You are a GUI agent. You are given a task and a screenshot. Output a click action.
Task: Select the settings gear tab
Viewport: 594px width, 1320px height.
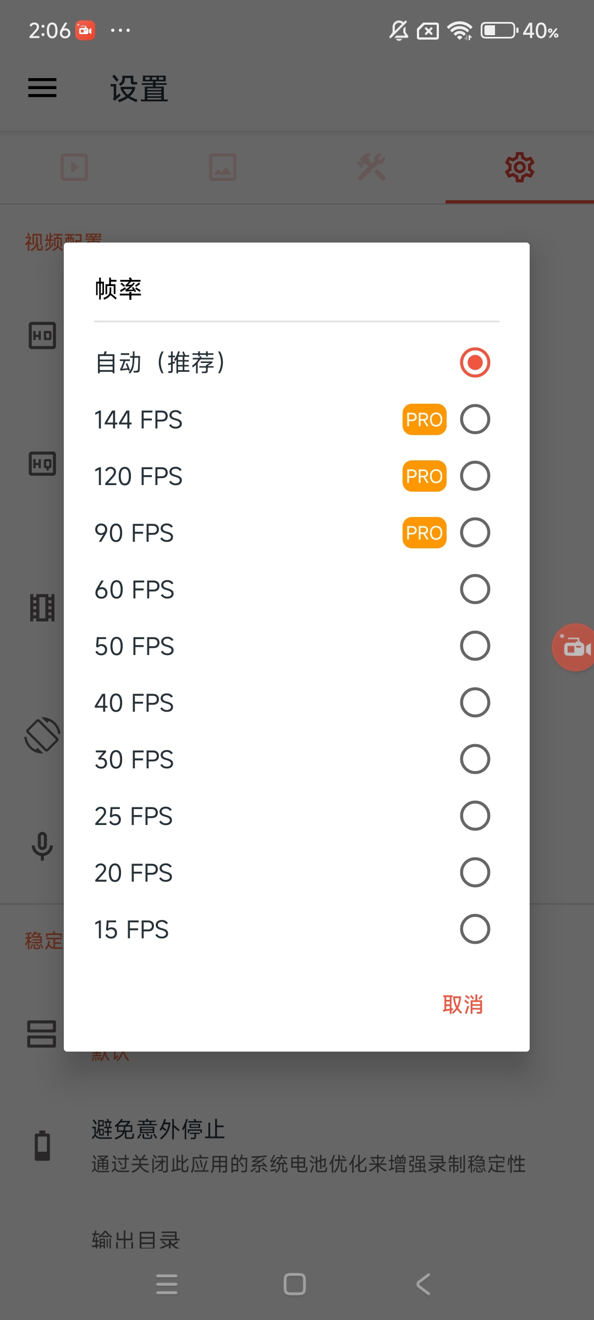click(519, 167)
